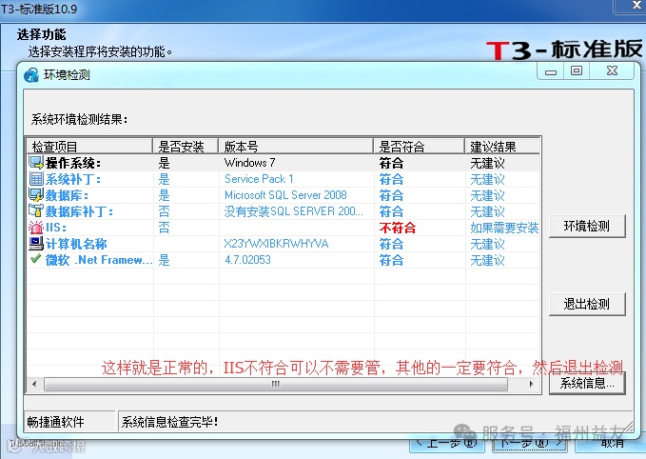Click the horizontal scrollbar thumb
The width and height of the screenshot is (646, 459).
pyautogui.click(x=276, y=384)
